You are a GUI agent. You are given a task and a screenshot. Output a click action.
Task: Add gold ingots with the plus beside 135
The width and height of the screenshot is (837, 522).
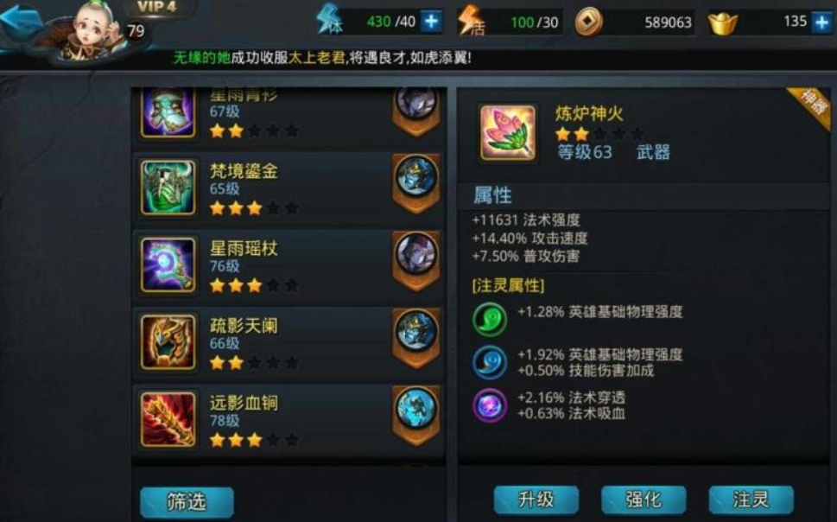tap(822, 22)
